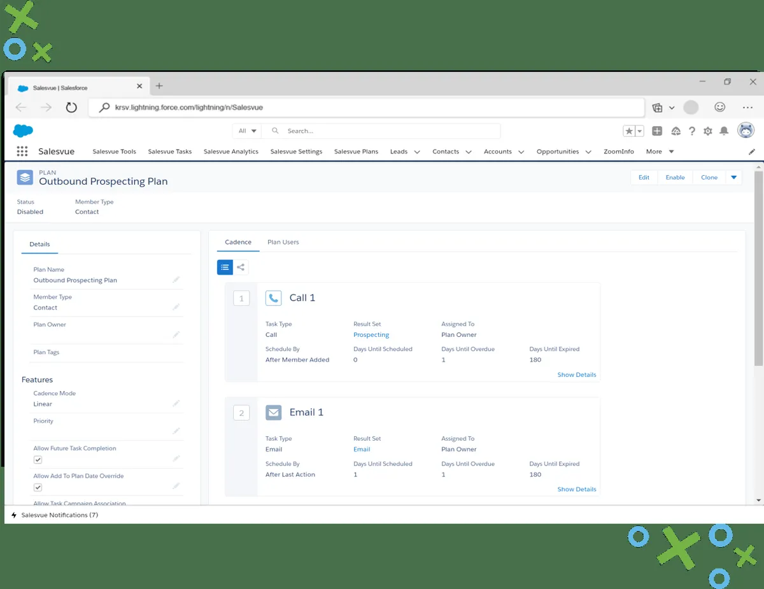Open the App Launcher grid icon

(x=22, y=152)
